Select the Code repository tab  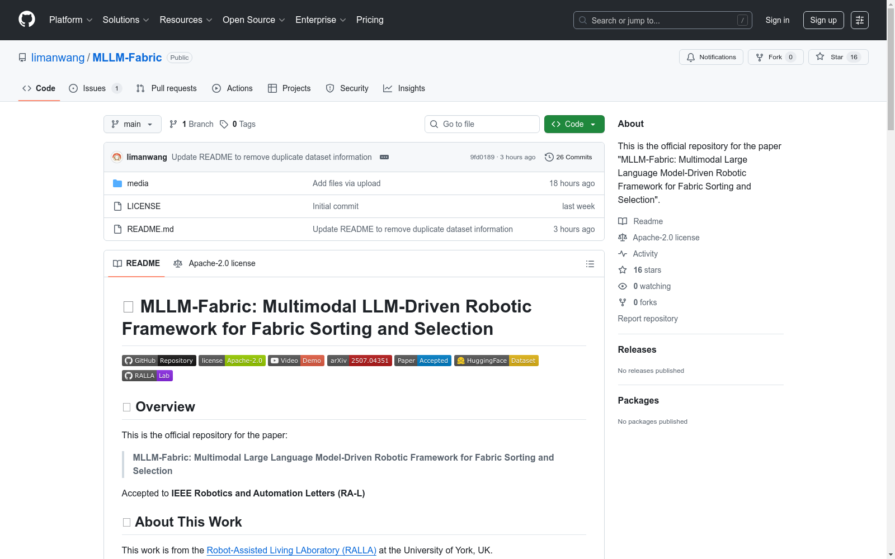coord(39,88)
